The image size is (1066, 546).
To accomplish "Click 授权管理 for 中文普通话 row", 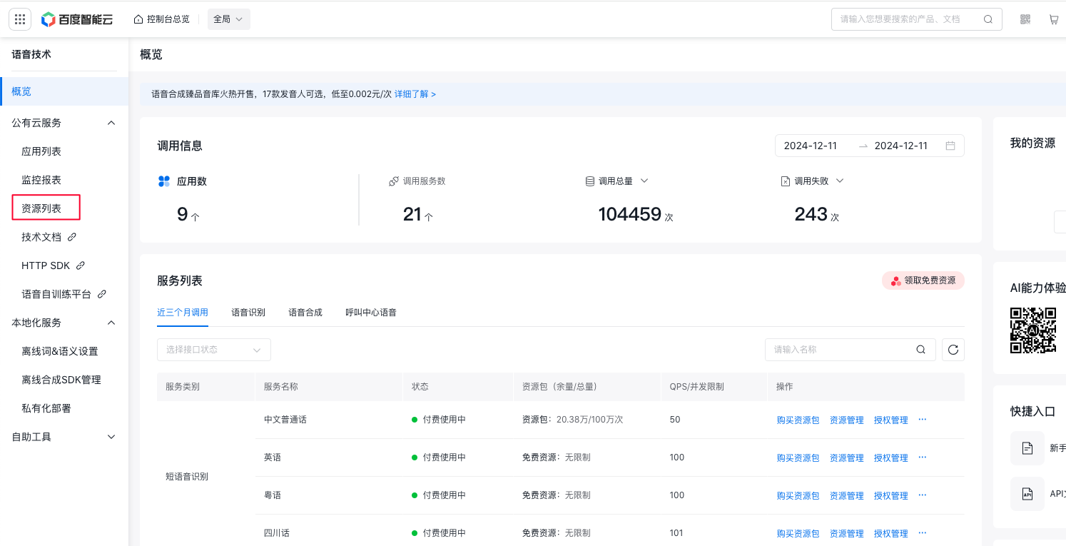I will (891, 420).
